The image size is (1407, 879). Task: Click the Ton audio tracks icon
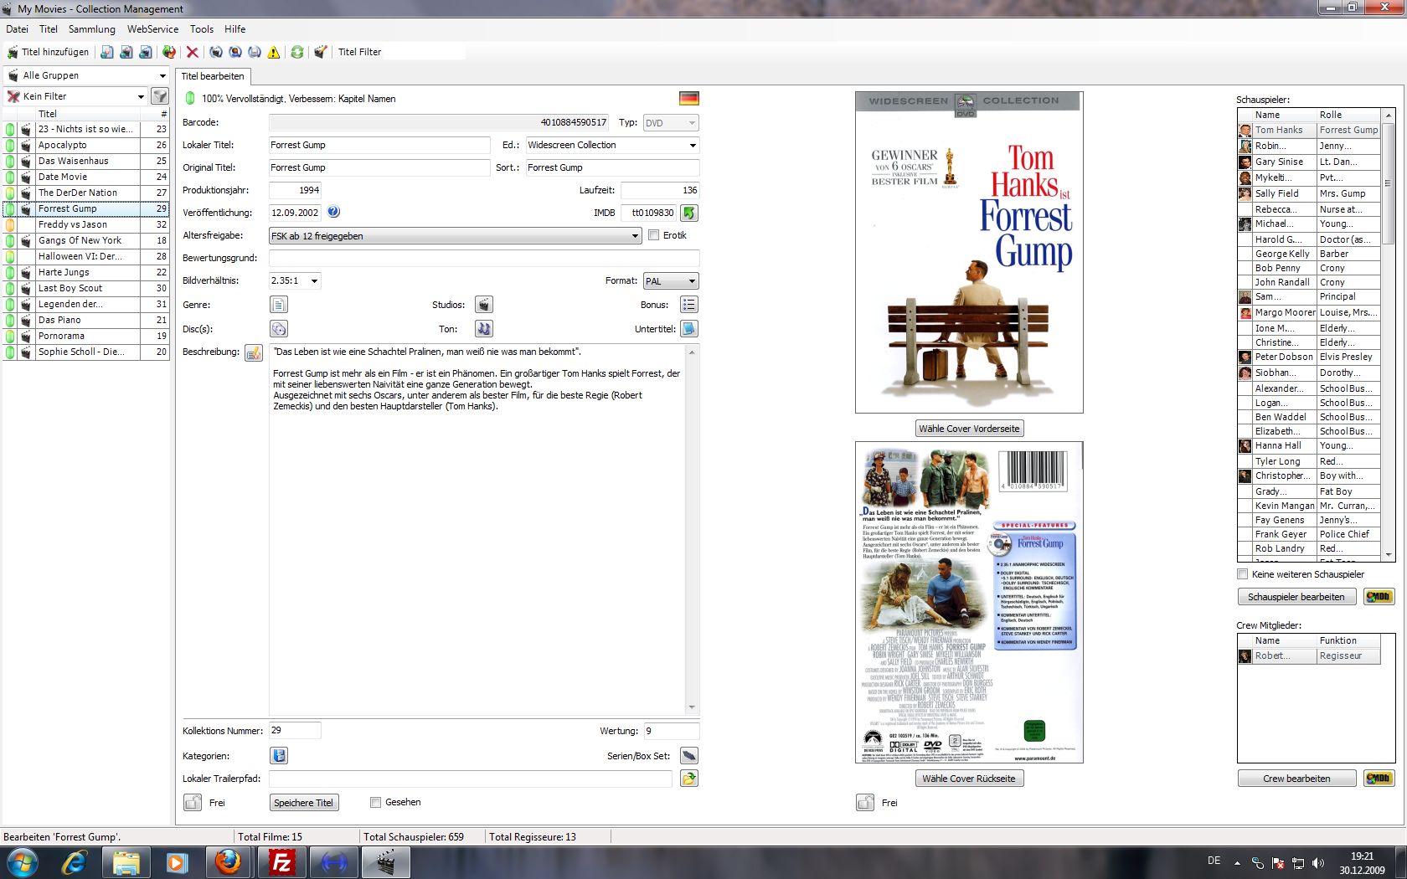[483, 329]
